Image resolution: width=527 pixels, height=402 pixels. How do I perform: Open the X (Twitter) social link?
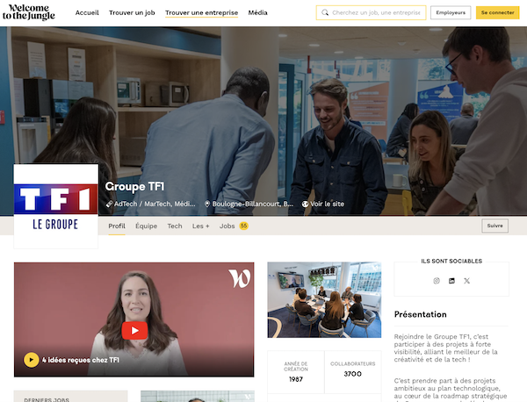pyautogui.click(x=467, y=281)
